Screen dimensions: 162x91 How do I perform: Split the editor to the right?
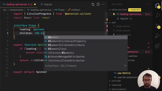(x=98, y=4)
